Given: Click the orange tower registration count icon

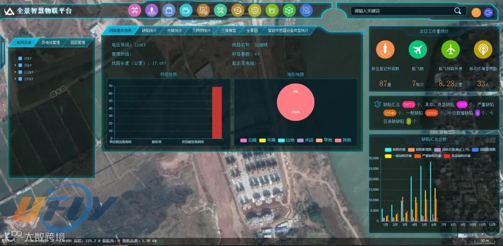Looking at the screenshot, I should (x=385, y=50).
